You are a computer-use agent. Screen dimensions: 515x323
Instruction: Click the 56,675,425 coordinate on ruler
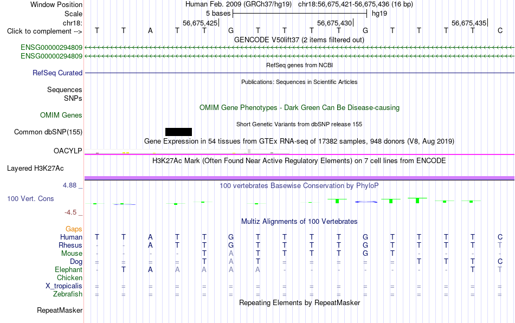tap(200, 23)
